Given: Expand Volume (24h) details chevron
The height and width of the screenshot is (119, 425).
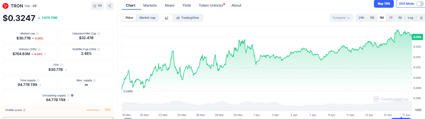Looking at the screenshot, I should (45, 54).
